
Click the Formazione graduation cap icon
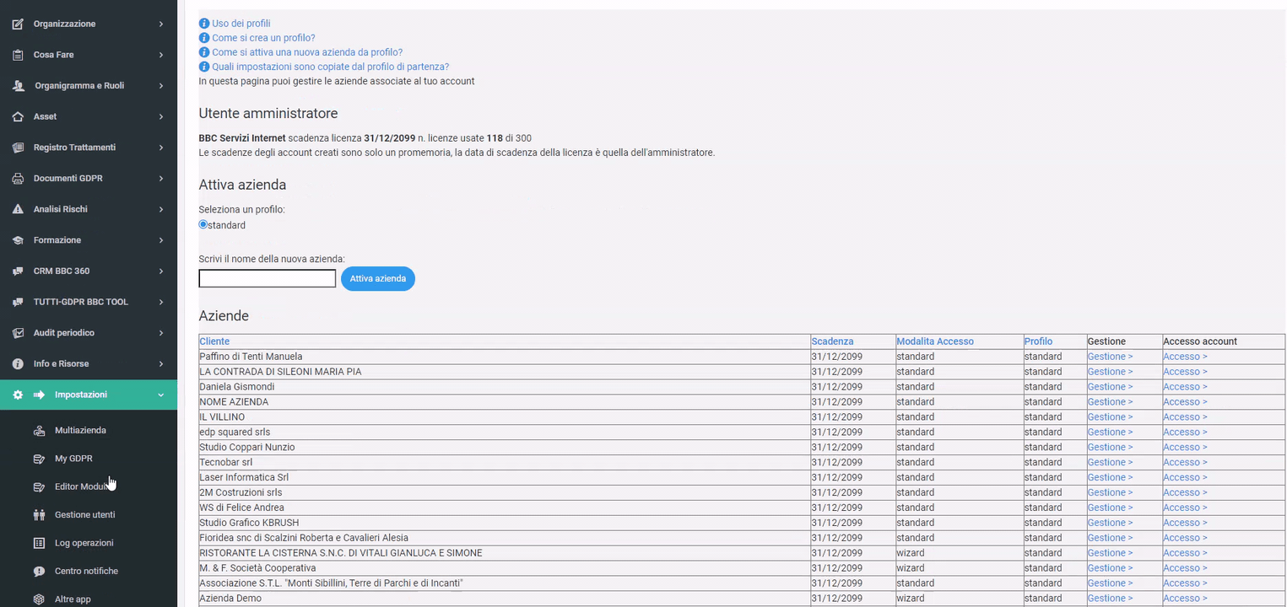coord(18,240)
